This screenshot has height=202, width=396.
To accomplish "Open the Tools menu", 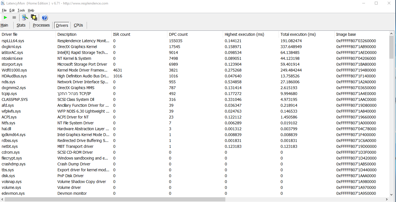I will (x=21, y=10).
